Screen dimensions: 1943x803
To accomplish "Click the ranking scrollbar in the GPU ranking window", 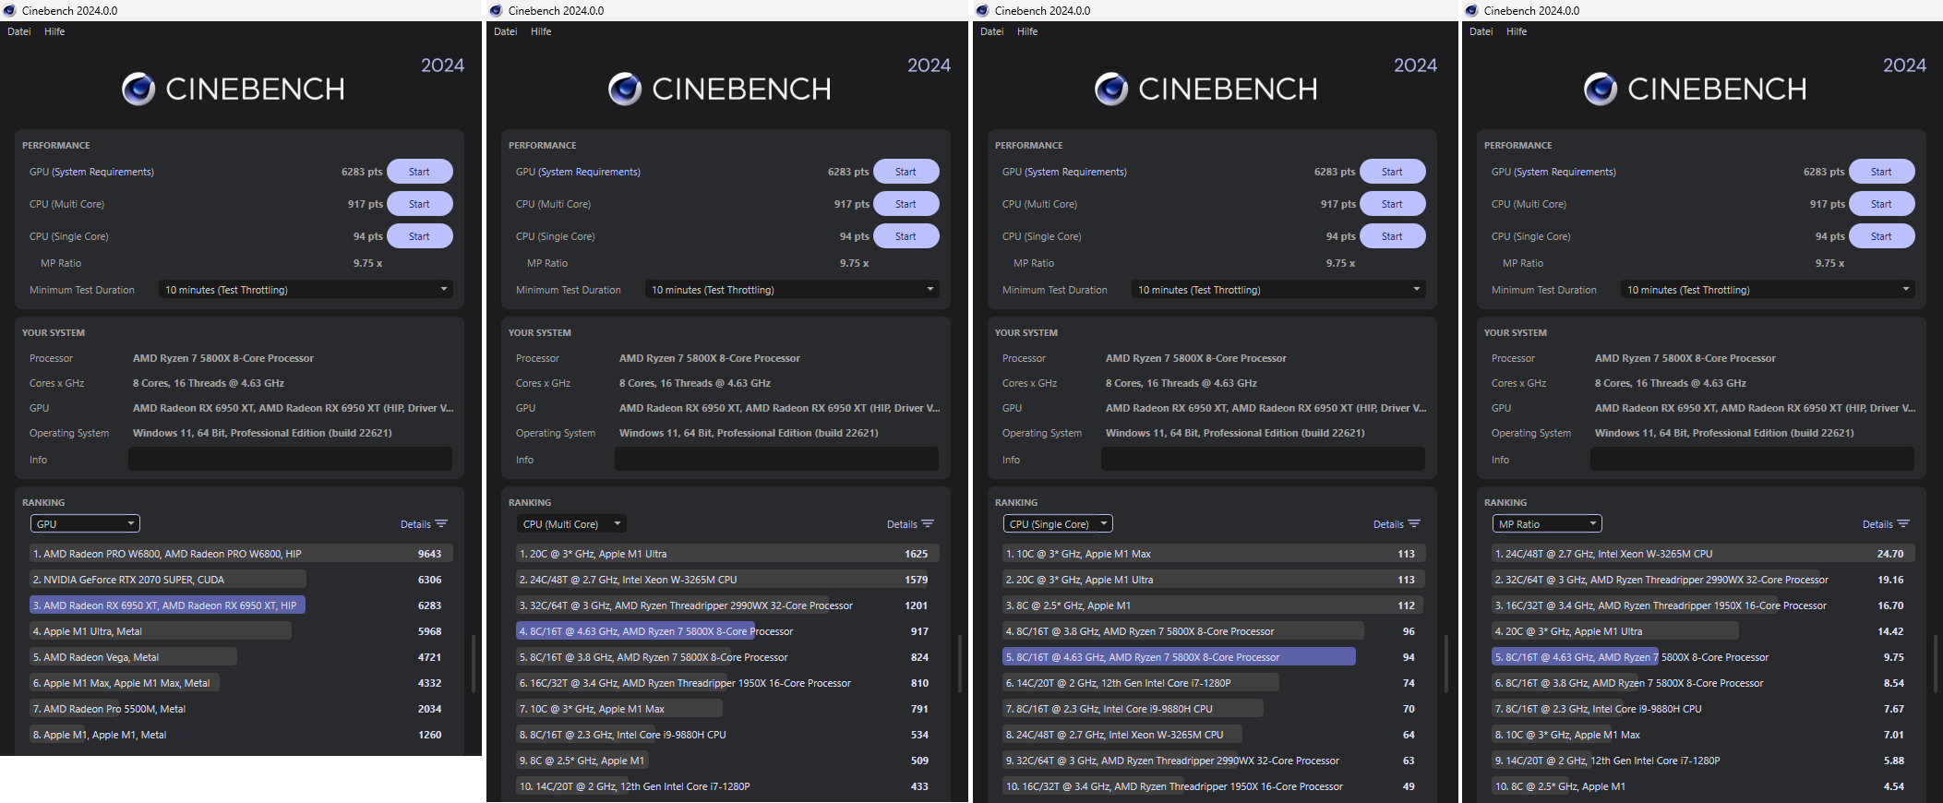I will 474,663.
